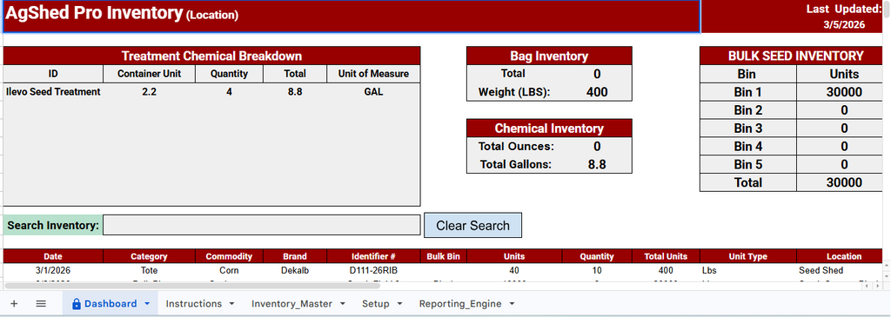Open the all sheets list icon
Image resolution: width=891 pixels, height=317 pixels.
click(41, 303)
